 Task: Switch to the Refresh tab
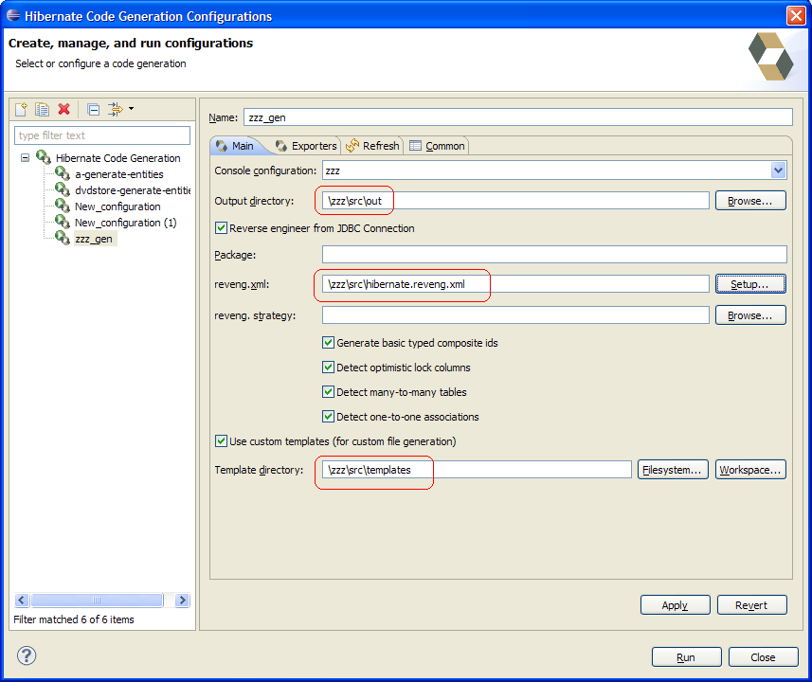pos(373,146)
